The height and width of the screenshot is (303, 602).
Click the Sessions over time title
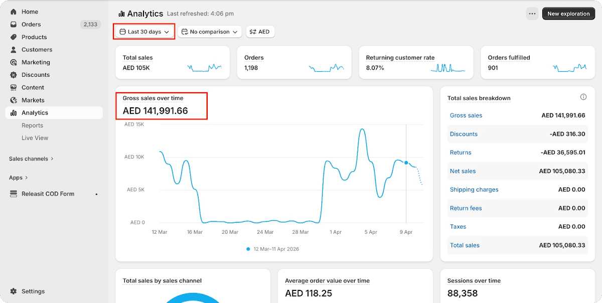point(474,281)
